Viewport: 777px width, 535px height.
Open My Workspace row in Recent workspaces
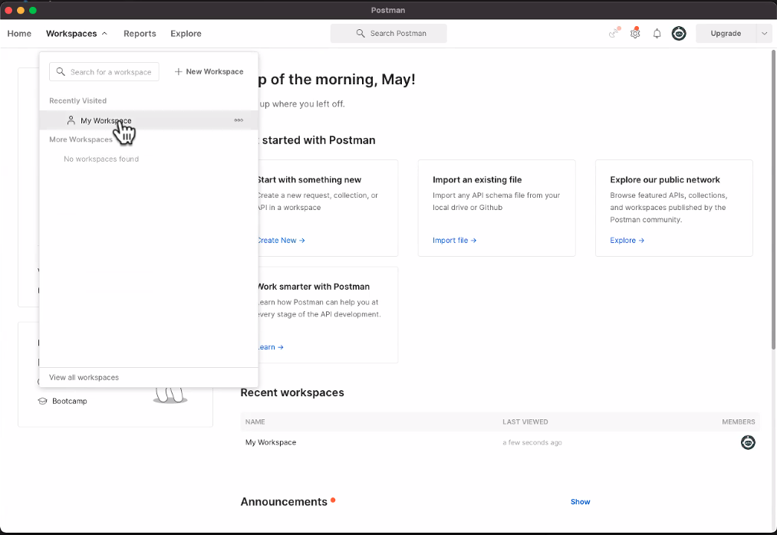(x=500, y=442)
